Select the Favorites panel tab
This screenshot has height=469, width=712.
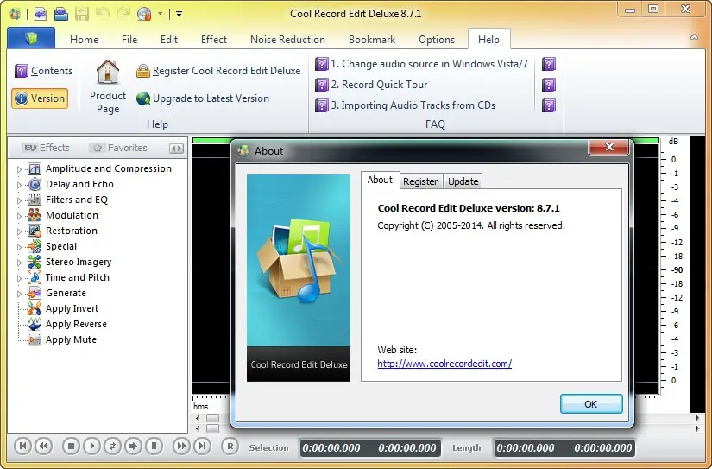120,148
